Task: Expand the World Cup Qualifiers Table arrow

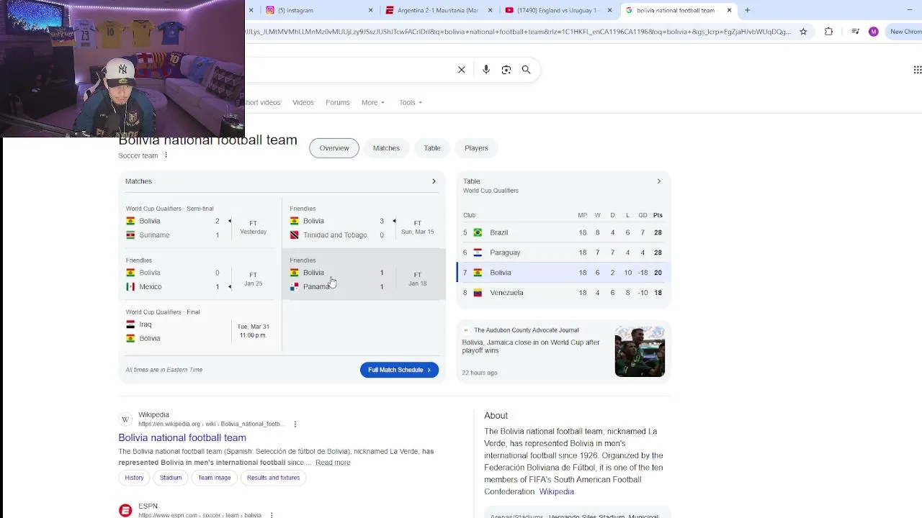Action: [x=658, y=181]
